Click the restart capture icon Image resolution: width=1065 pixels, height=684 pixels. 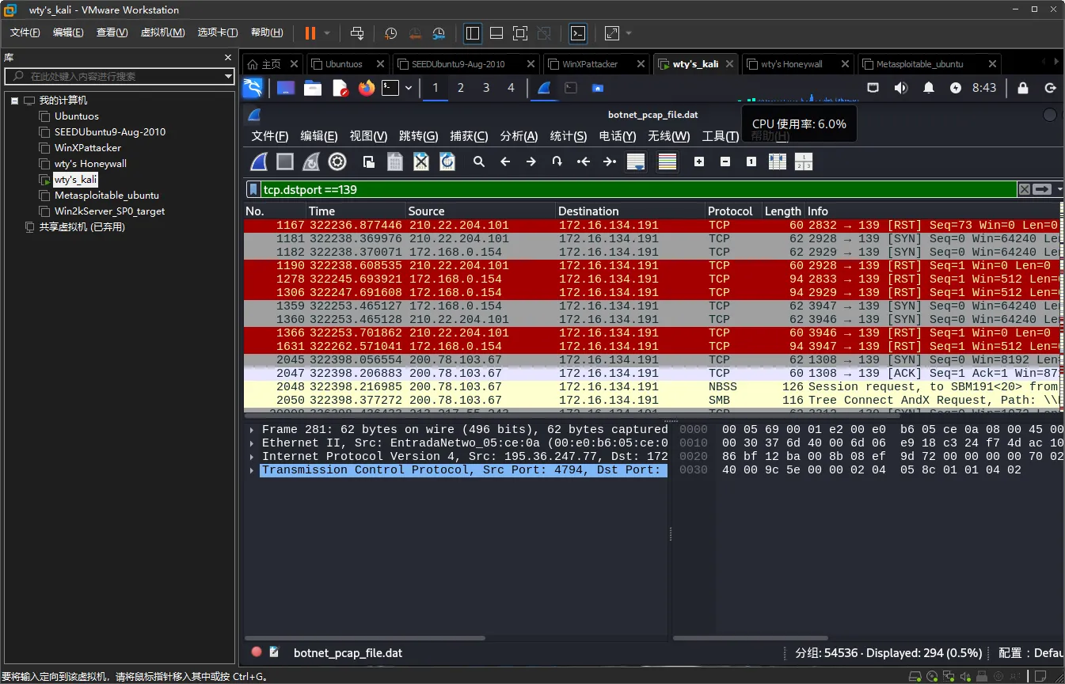[x=311, y=162]
